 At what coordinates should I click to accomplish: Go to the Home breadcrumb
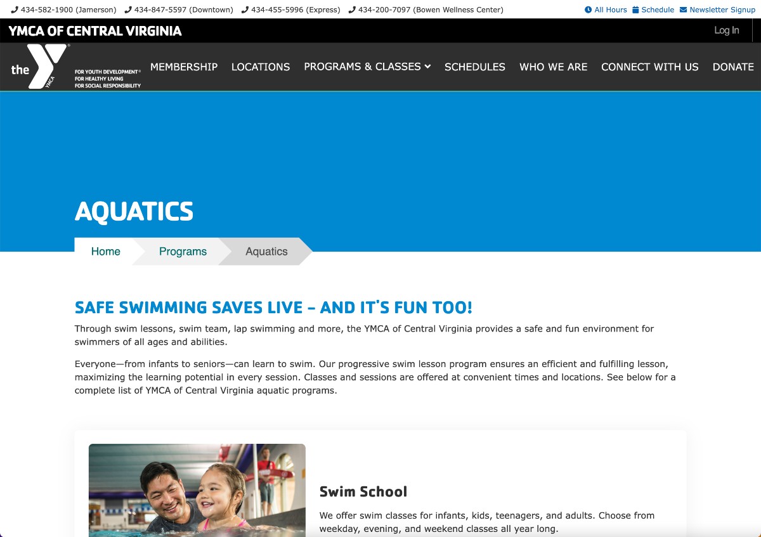click(105, 252)
